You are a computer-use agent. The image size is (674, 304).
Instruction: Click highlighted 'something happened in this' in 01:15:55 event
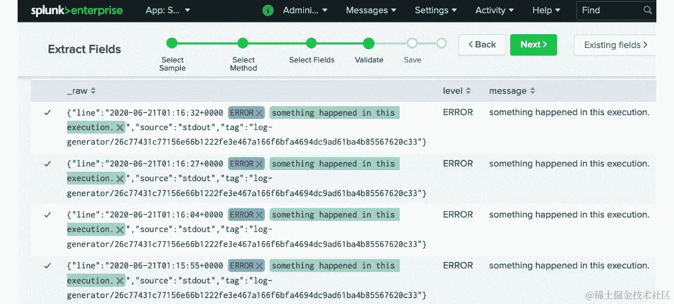point(334,266)
